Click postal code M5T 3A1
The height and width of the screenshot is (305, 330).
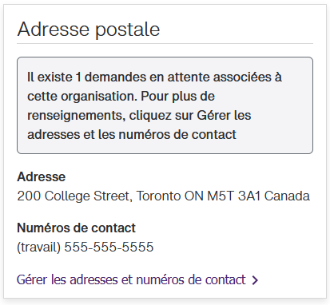[x=233, y=196]
